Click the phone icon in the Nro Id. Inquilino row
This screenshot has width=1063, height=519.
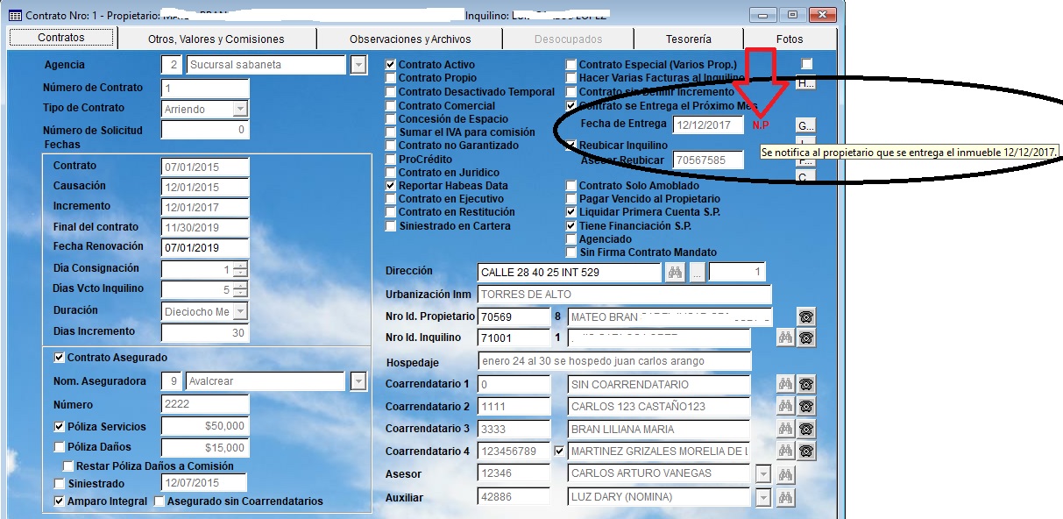pos(806,338)
